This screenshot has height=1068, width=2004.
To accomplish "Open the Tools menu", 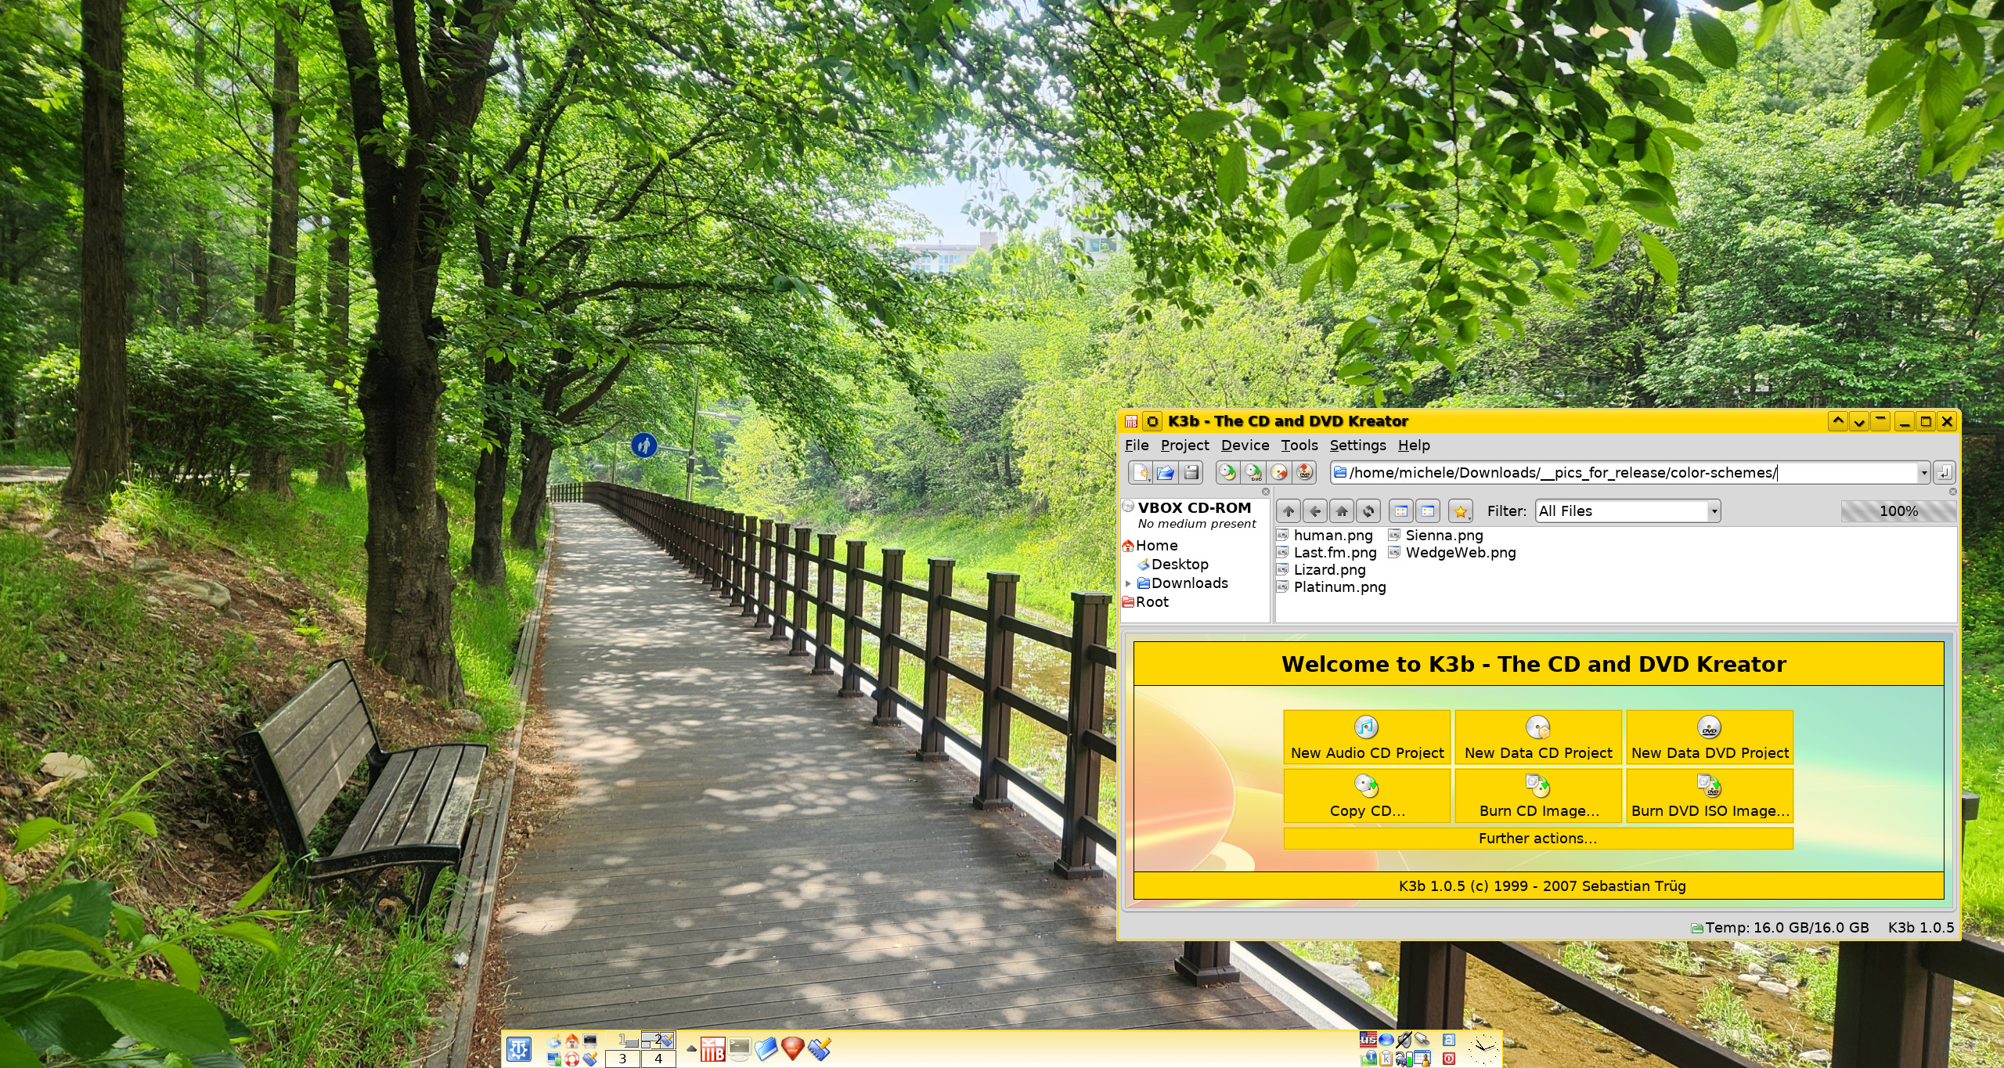I will coord(1299,446).
